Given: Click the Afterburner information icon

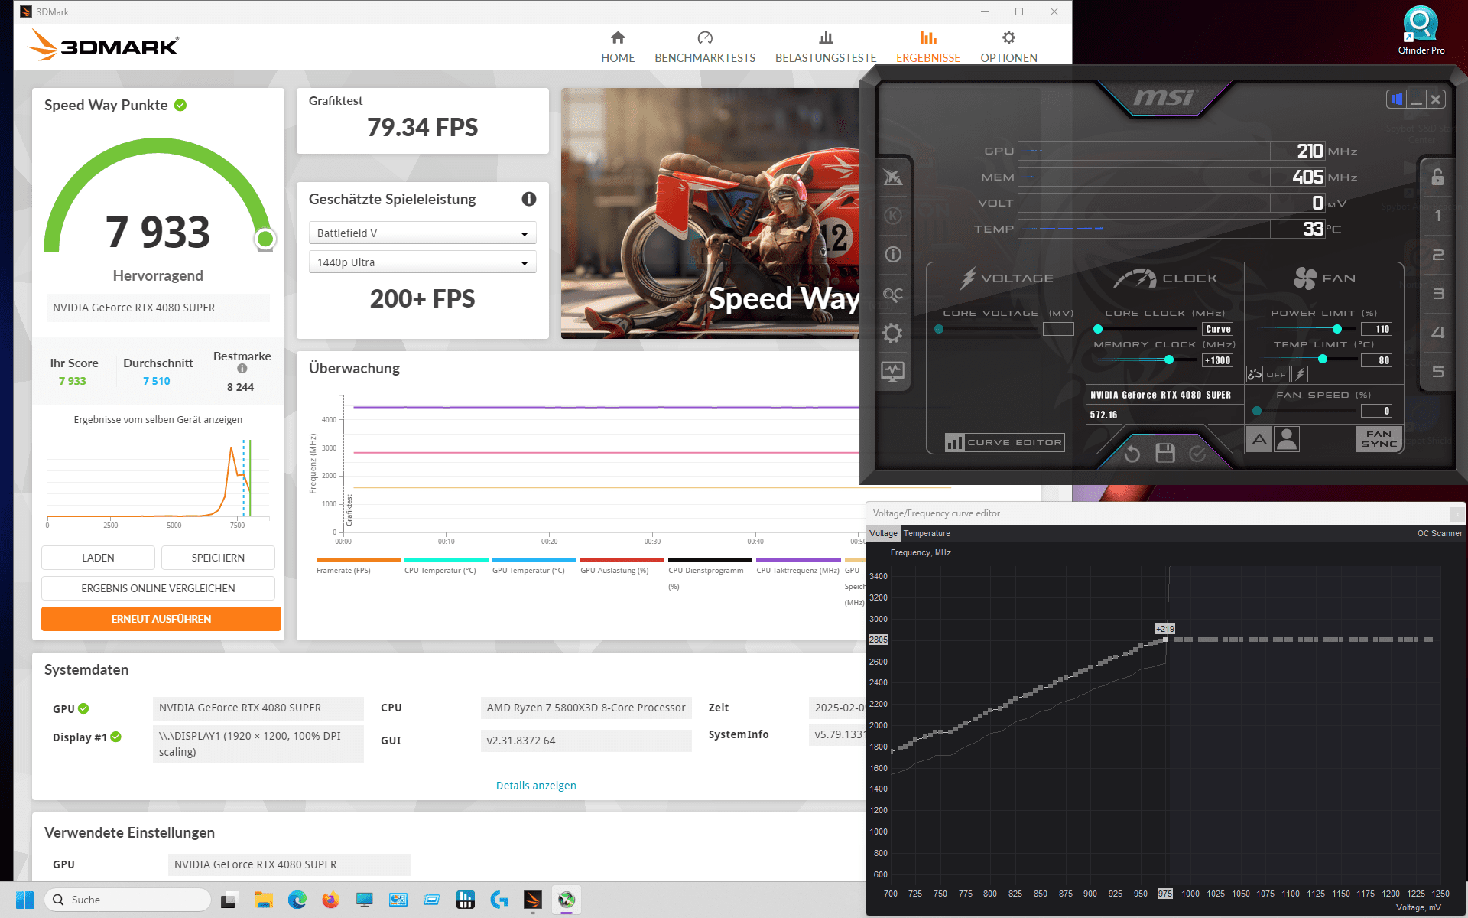Looking at the screenshot, I should 892,255.
